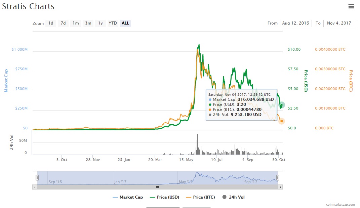Viewport: 360px width, 208px height.
Task: Click the 28. Nov date axis label
Action: [x=93, y=160]
